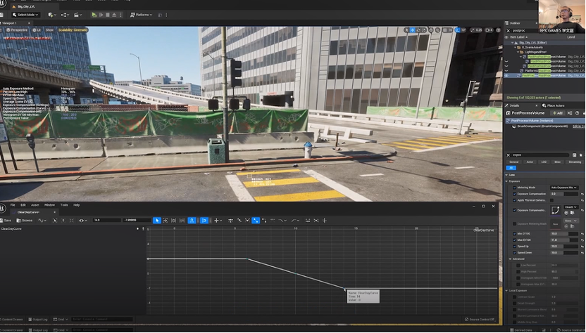The image size is (586, 333).
Task: Click the Eject button in play controls
Action: pos(114,15)
